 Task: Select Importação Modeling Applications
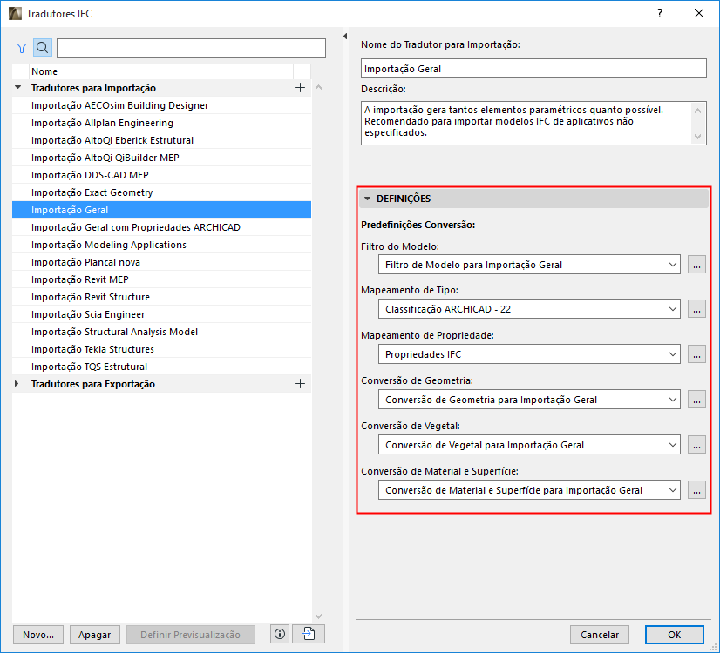point(161,245)
